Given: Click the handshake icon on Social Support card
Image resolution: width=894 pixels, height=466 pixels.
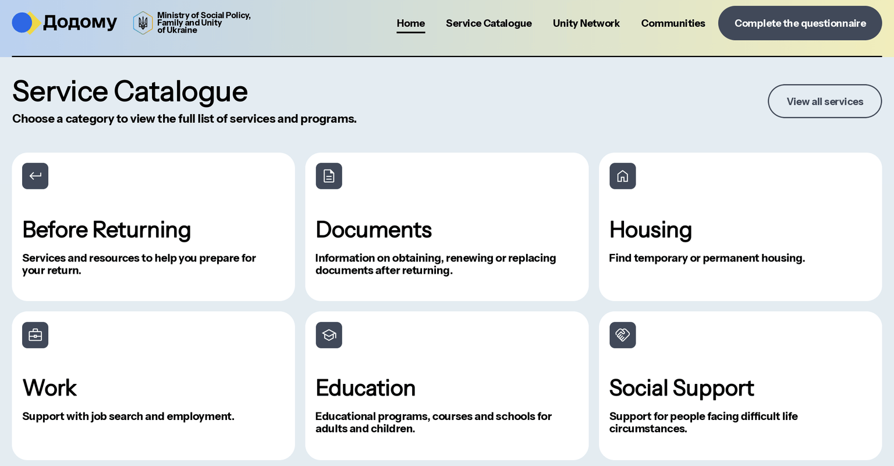Looking at the screenshot, I should 623,335.
